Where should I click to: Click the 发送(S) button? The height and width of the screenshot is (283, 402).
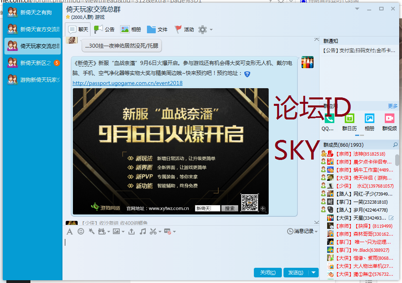coord(296,273)
